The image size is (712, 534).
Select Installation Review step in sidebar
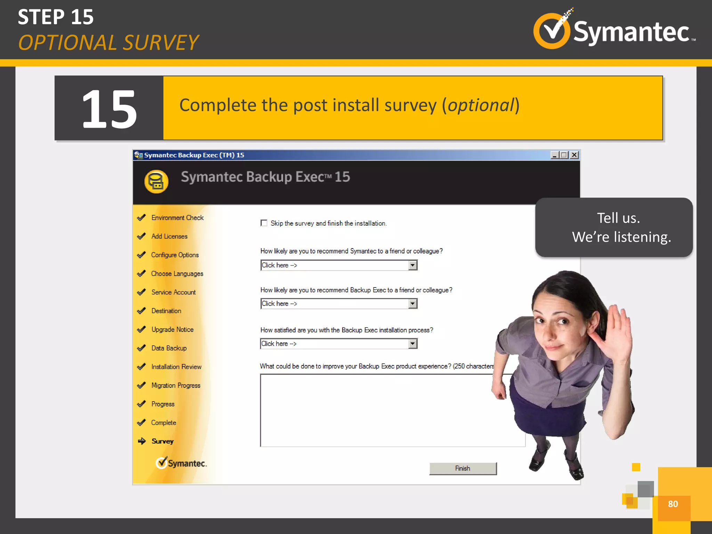point(176,367)
